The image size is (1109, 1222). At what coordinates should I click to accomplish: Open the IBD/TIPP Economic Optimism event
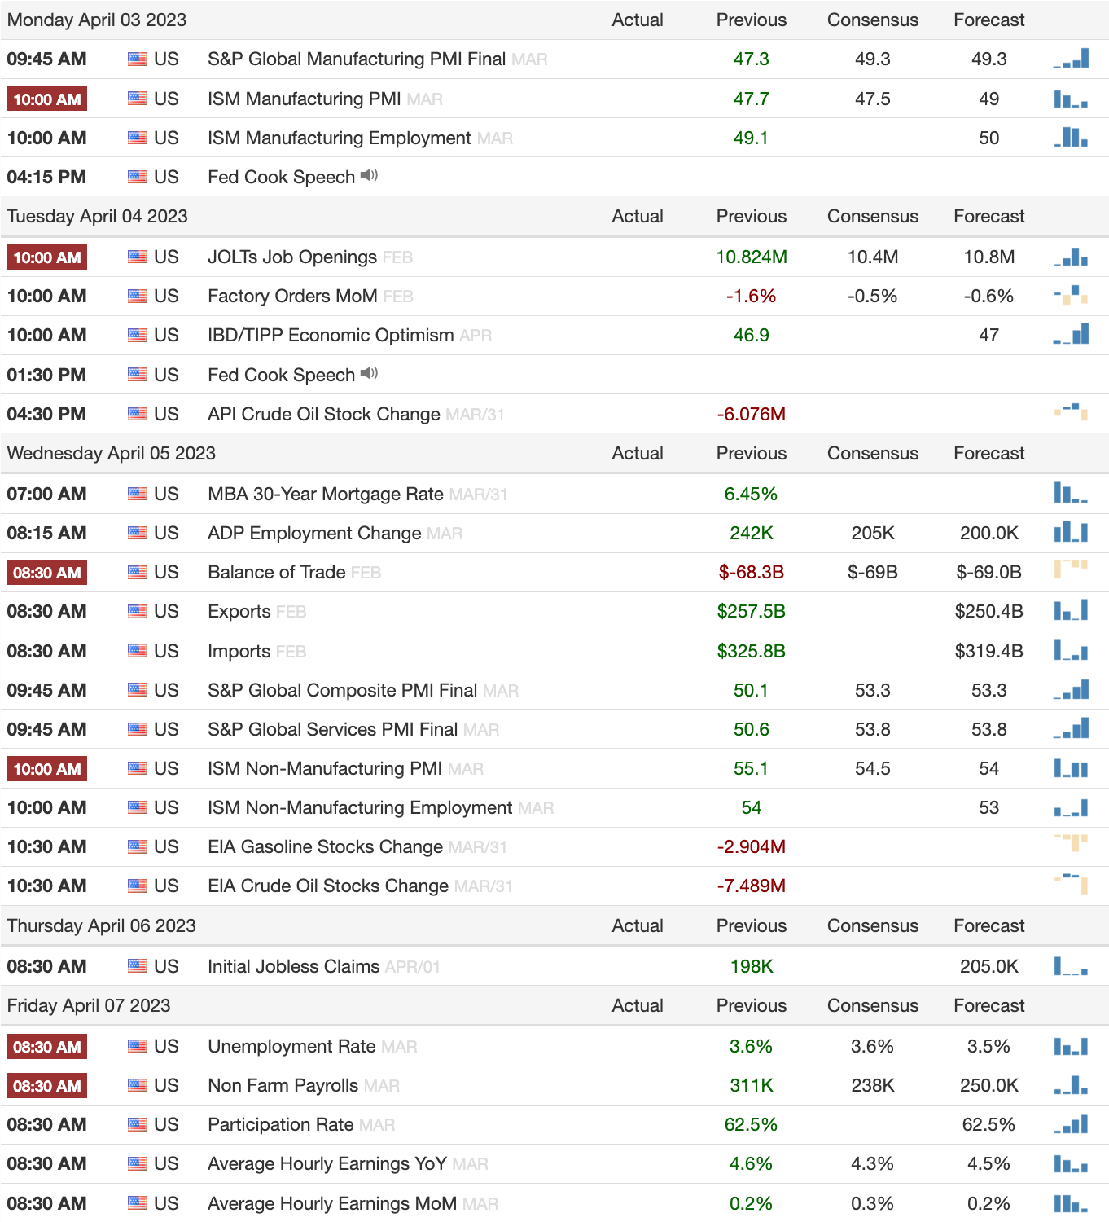coord(331,335)
